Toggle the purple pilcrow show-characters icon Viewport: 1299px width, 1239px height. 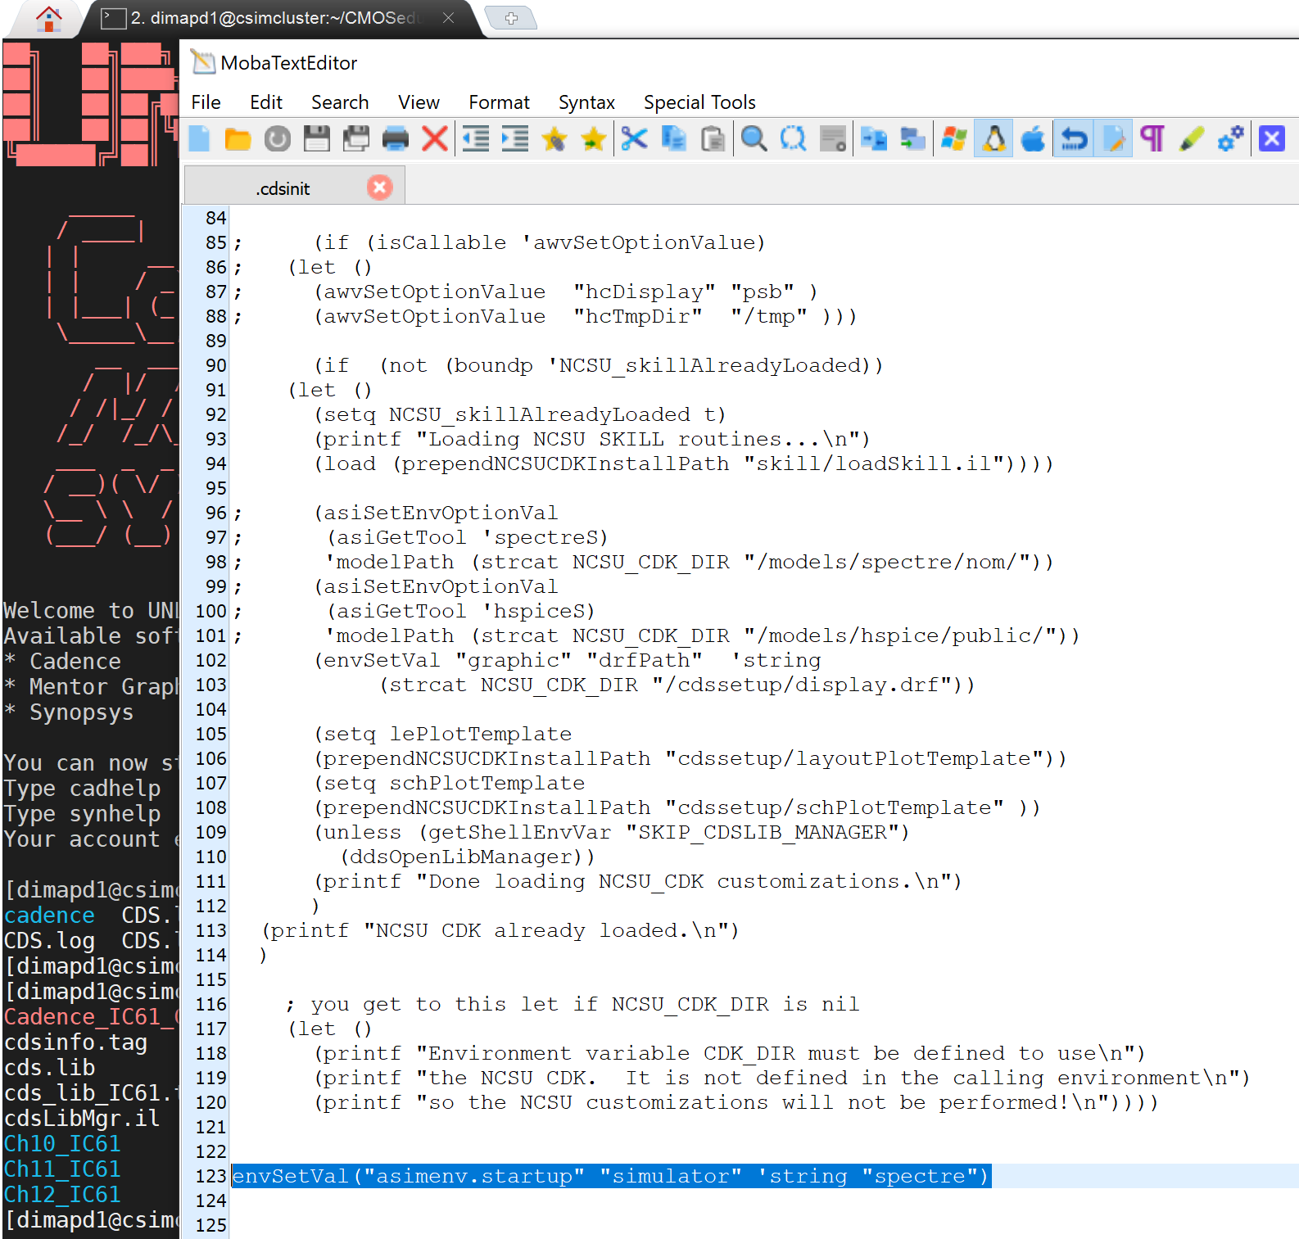point(1152,139)
